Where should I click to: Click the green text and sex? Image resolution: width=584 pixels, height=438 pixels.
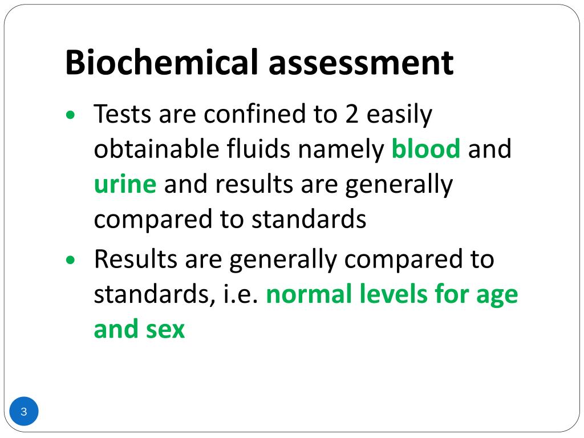[139, 329]
